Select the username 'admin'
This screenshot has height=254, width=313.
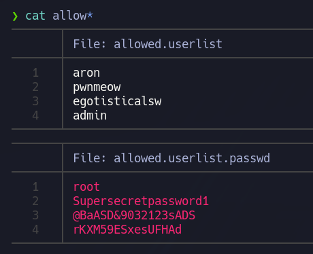[90, 115]
